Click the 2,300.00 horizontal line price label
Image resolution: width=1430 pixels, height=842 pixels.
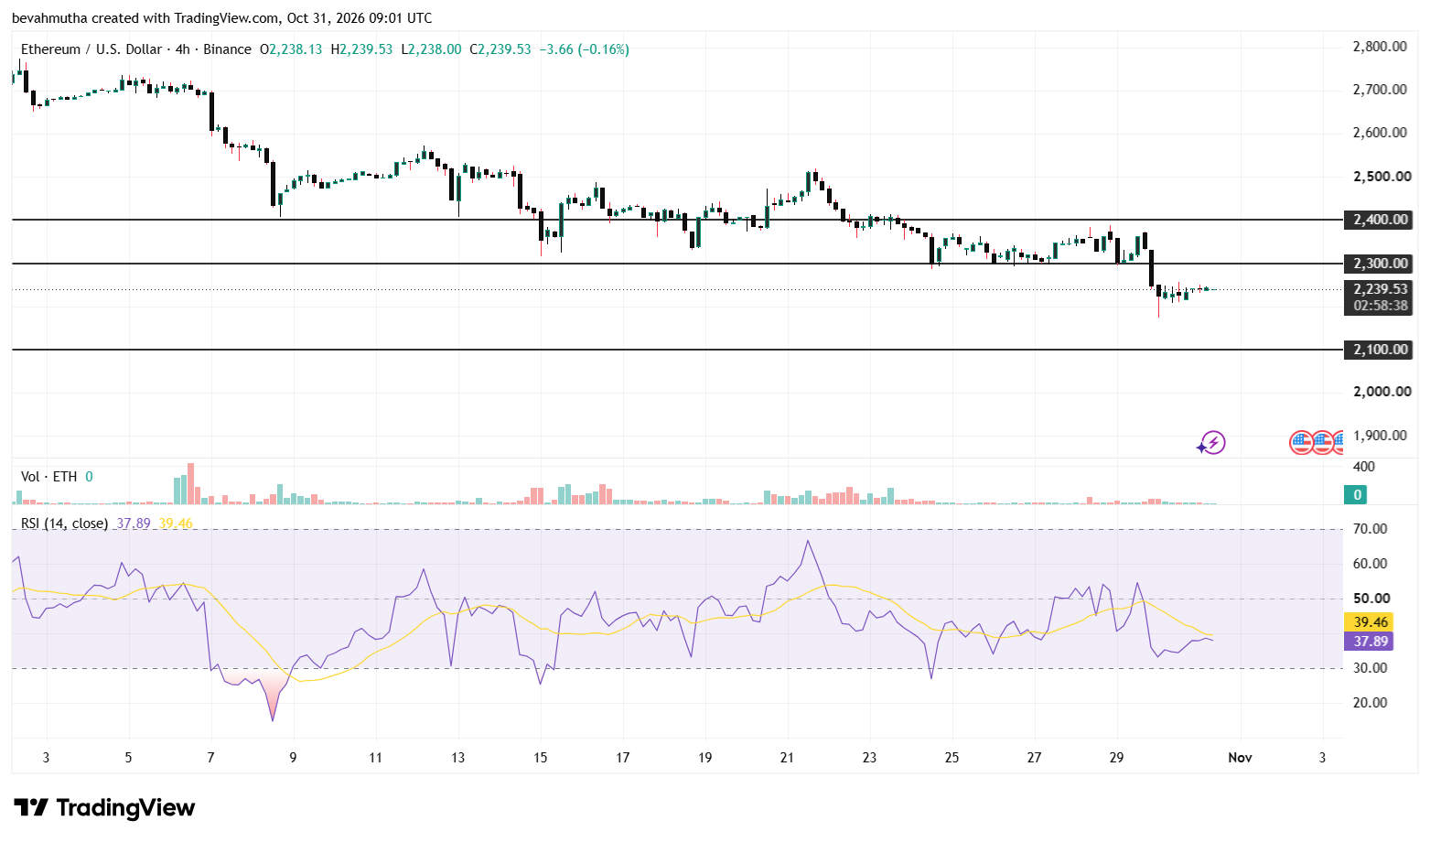tap(1379, 264)
